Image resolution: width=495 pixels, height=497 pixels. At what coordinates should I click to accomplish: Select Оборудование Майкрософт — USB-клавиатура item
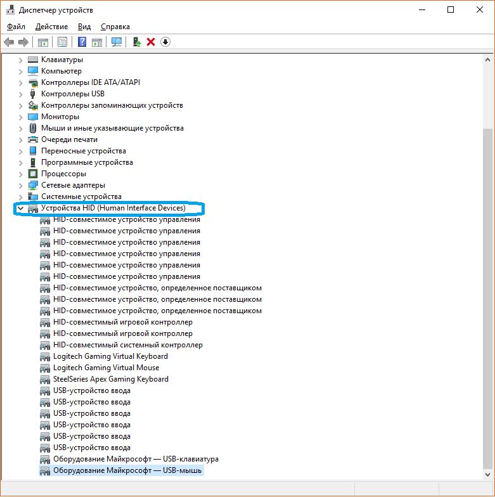pos(136,459)
